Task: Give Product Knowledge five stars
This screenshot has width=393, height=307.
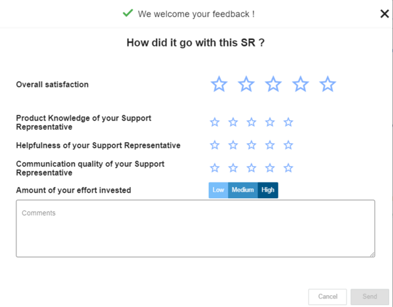Action: [288, 122]
